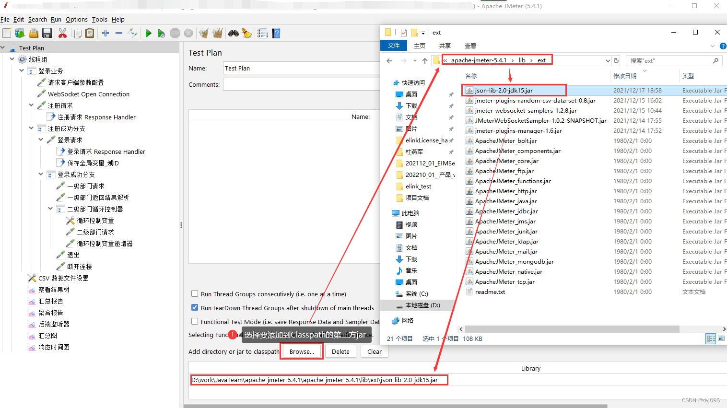Collapse the 注册成功分支 tree node
The image size is (727, 408).
[x=31, y=128]
